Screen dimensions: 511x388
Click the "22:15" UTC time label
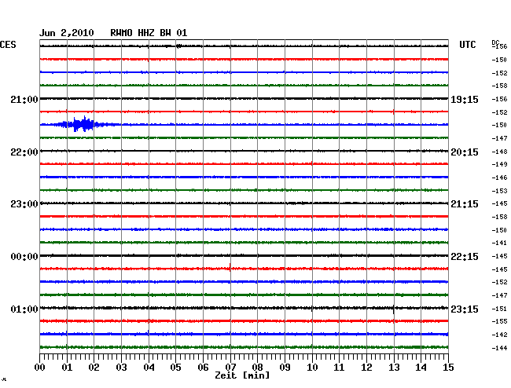click(x=465, y=257)
